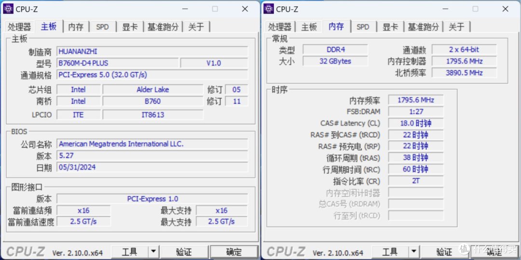Click the ITE LPCIO vendor value
This screenshot has width=521, height=260.
[x=79, y=115]
